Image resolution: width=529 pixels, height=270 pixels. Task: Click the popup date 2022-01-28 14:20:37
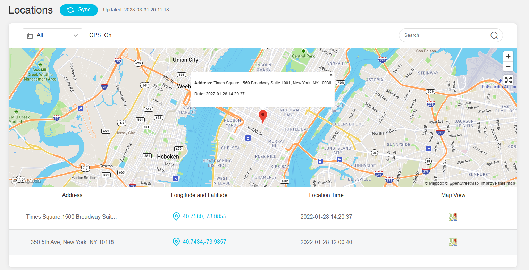pyautogui.click(x=225, y=94)
